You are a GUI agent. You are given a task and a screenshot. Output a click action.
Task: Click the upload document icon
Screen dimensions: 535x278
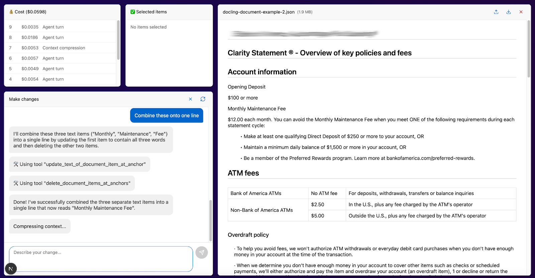click(x=496, y=12)
